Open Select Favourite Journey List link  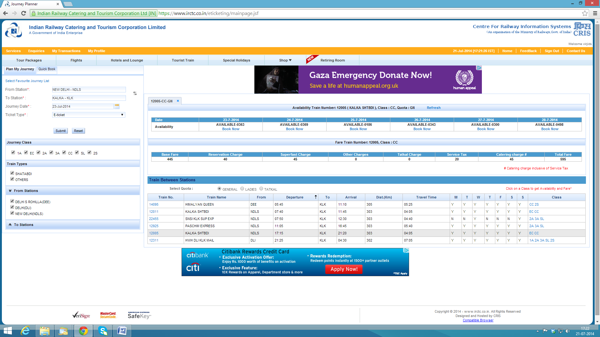coord(27,81)
